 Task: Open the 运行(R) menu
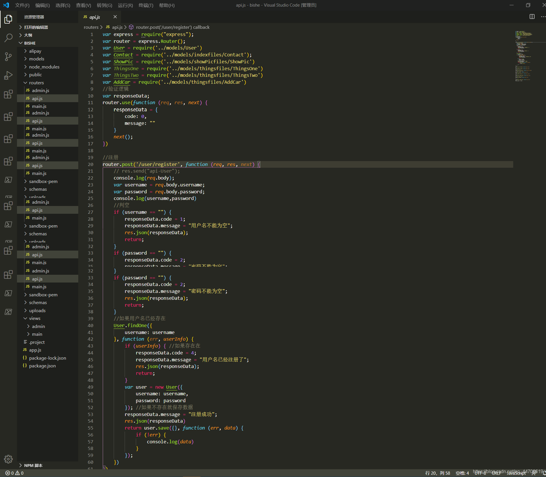[x=125, y=5]
